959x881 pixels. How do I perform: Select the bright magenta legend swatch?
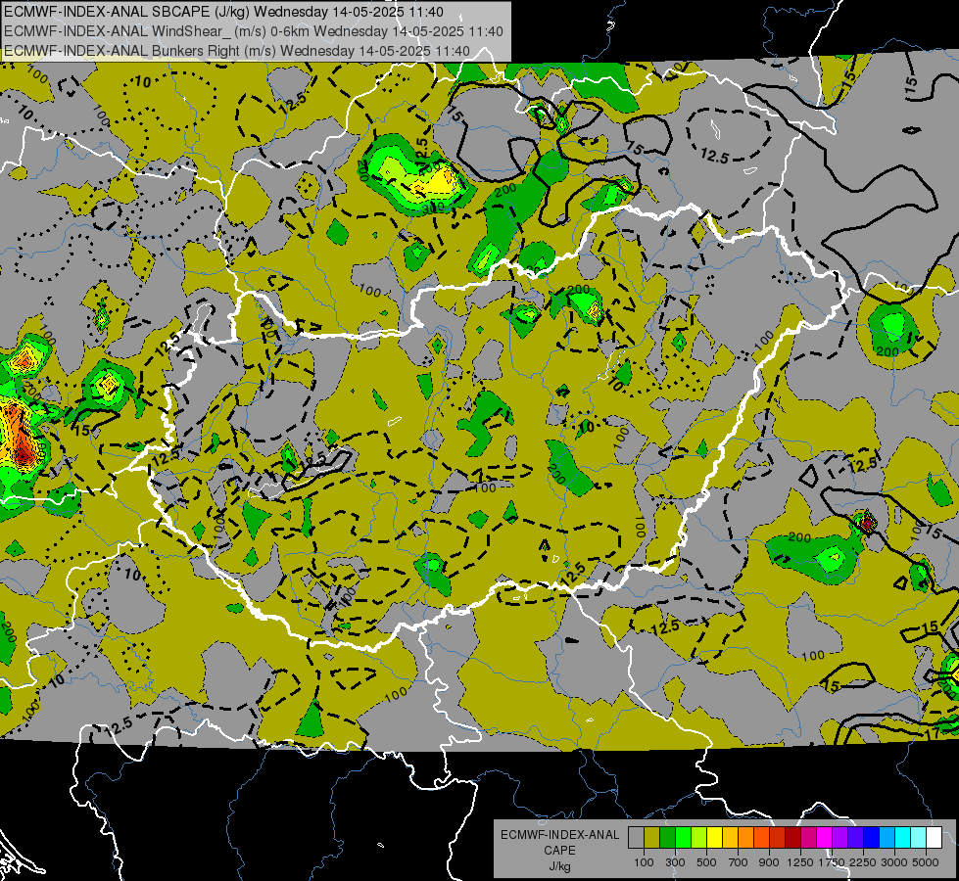pos(825,838)
